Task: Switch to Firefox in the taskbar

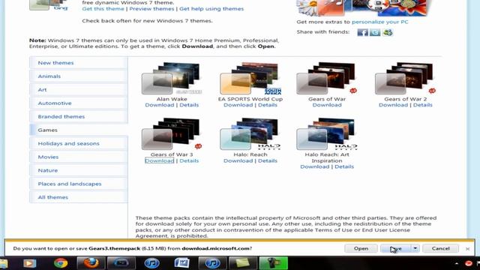Action: click(91, 263)
